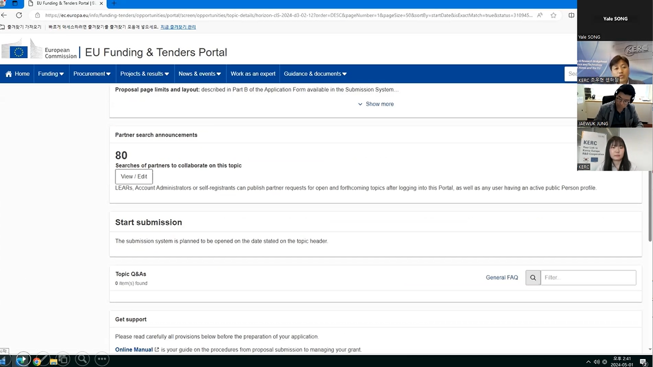Open the Guidance & documents dropdown
Screen dimensions: 653x367
point(315,74)
